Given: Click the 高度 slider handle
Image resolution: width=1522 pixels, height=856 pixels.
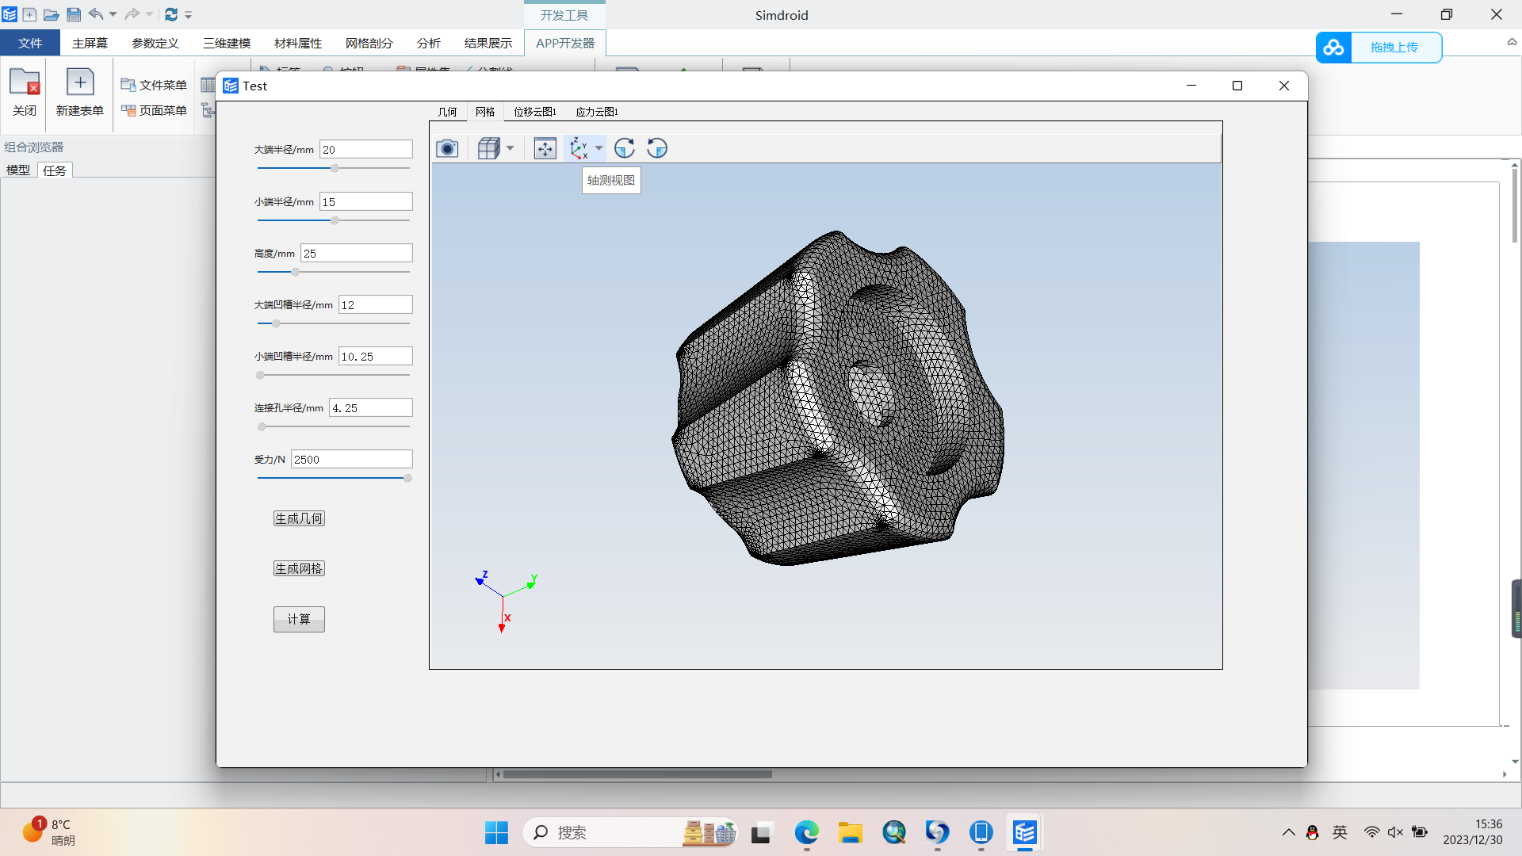Looking at the screenshot, I should coord(295,272).
